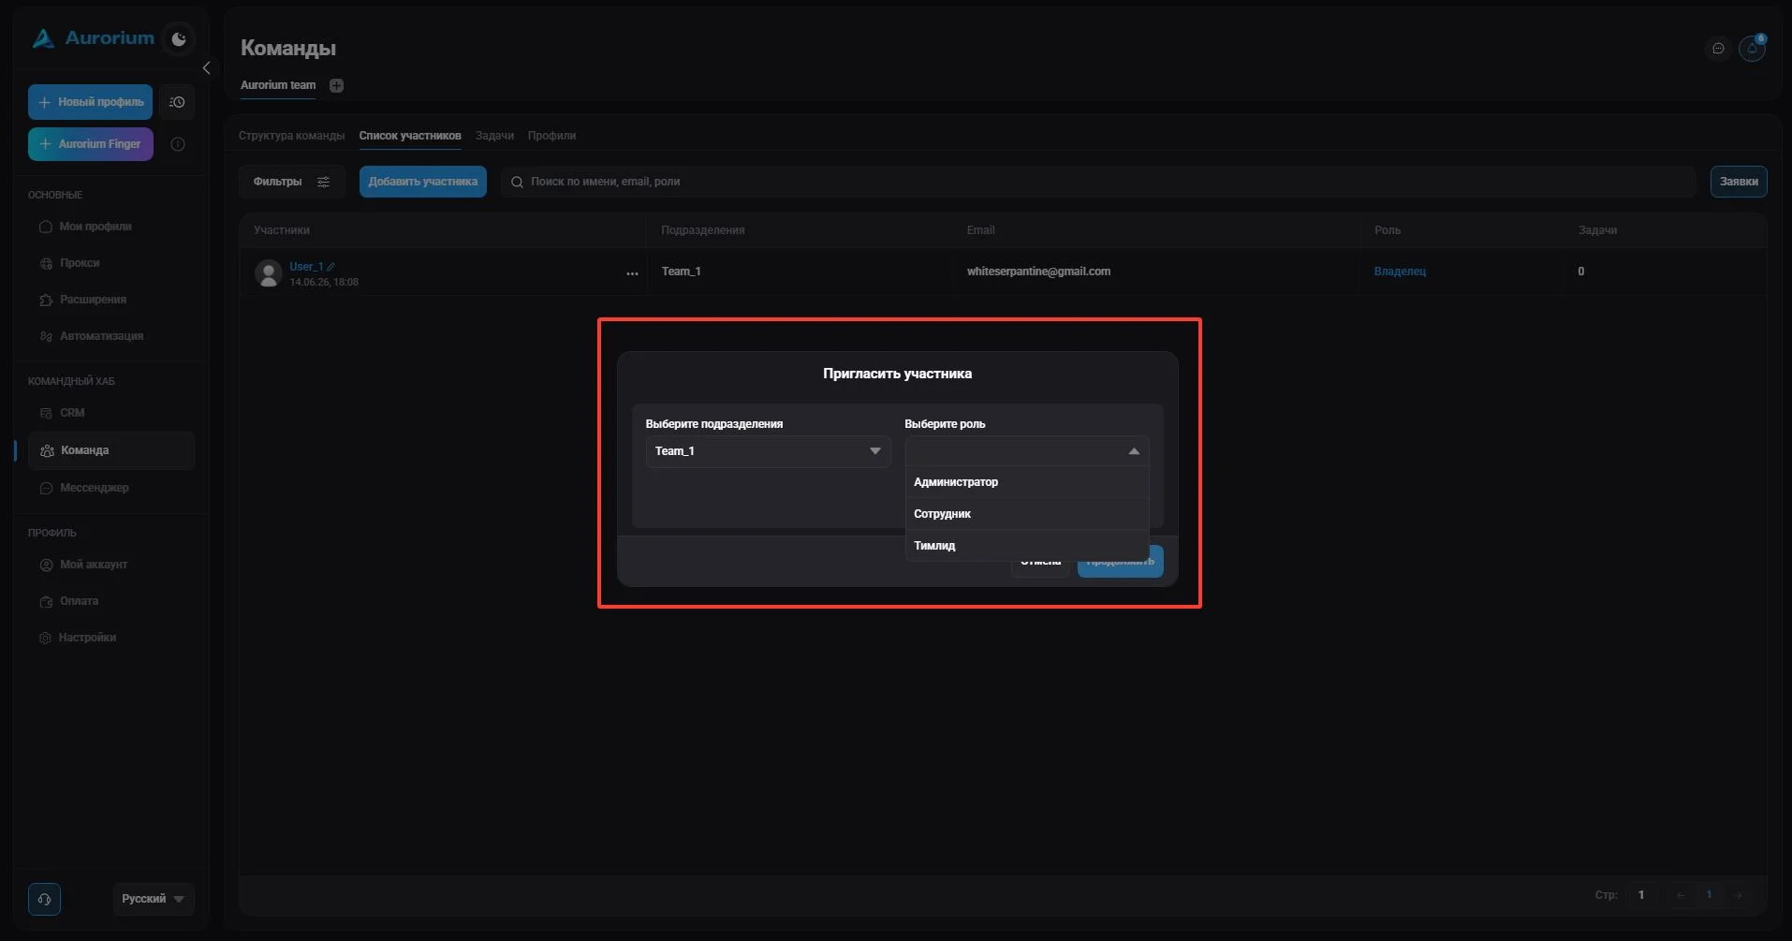Click the Добавить участника button
The width and height of the screenshot is (1792, 941).
tap(423, 182)
